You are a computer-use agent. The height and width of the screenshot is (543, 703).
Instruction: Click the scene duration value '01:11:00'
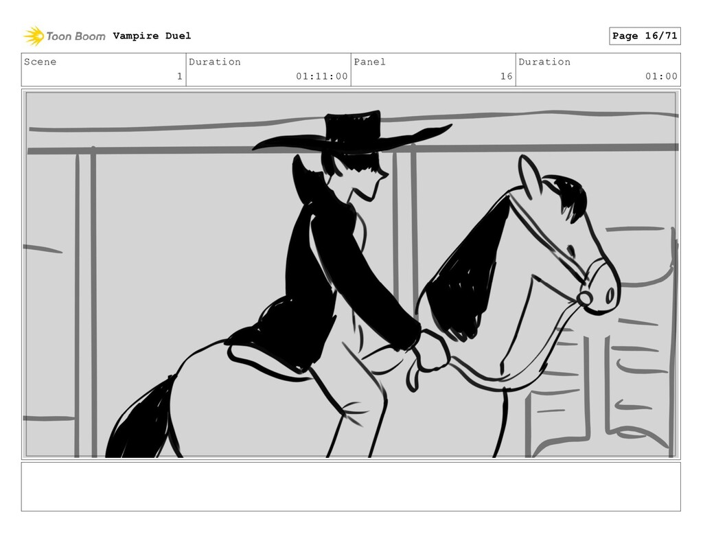(x=322, y=76)
